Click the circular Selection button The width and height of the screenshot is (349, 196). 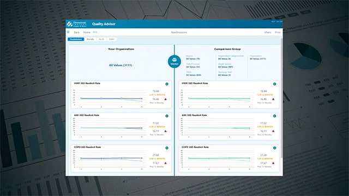[174, 62]
